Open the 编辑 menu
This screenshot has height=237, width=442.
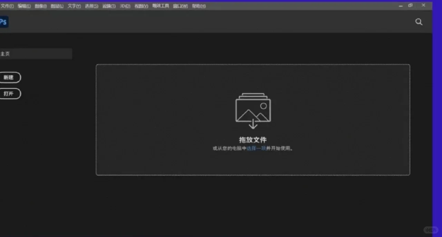tap(24, 6)
